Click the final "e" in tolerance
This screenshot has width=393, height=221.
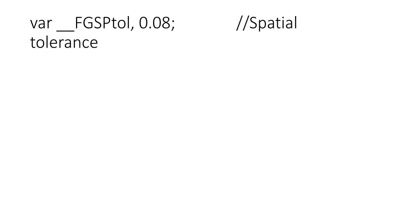(x=94, y=44)
